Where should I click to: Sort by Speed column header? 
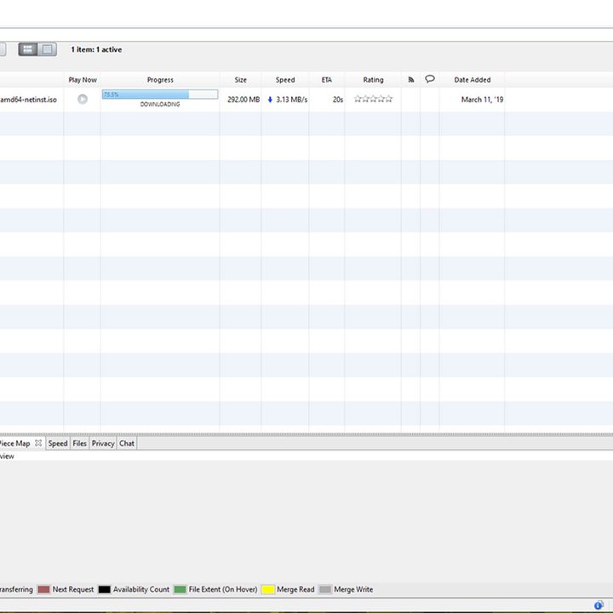(x=285, y=80)
